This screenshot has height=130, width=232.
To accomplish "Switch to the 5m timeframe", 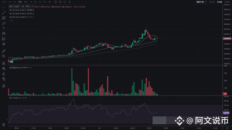I will click(x=15, y=2).
